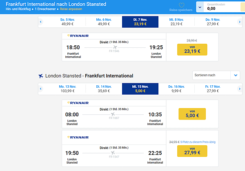Select outbound date So. 5 Nov.
Viewport: 245px width, 171px height.
click(x=67, y=22)
